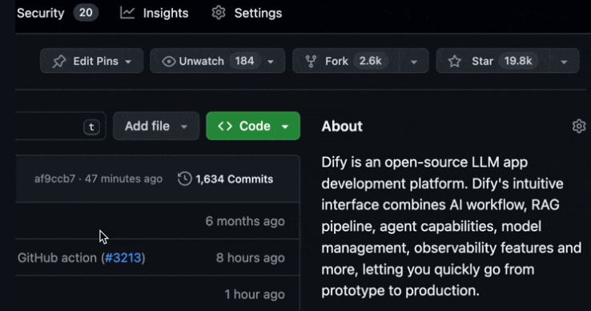
Task: Click the Dify description paragraph
Action: point(452,227)
